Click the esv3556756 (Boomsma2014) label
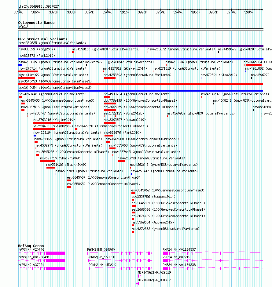The height and width of the screenshot is (287, 272). point(153,197)
